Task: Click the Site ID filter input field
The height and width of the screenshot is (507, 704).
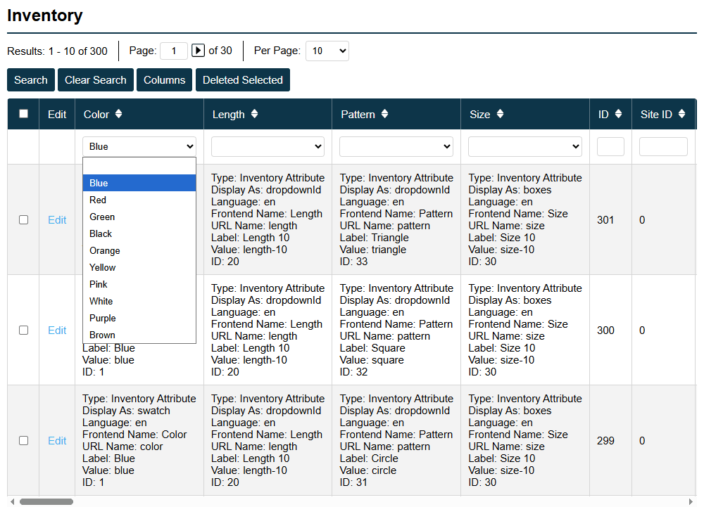Action: [664, 146]
